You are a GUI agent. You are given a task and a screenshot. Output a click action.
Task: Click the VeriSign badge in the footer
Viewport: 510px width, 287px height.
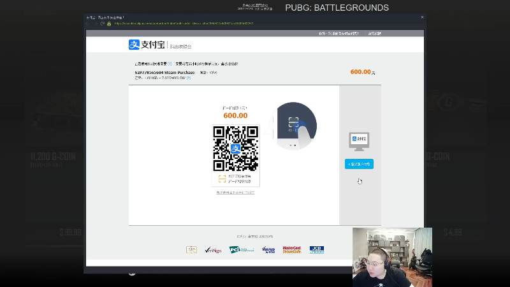(213, 250)
